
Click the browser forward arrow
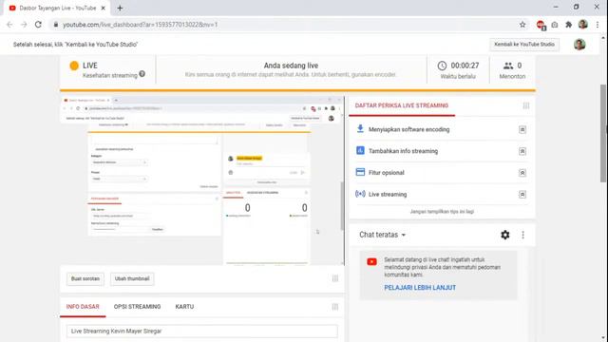pyautogui.click(x=24, y=25)
